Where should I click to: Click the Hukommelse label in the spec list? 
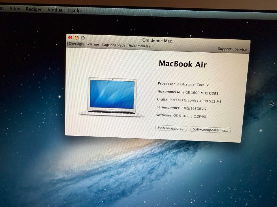(169, 92)
